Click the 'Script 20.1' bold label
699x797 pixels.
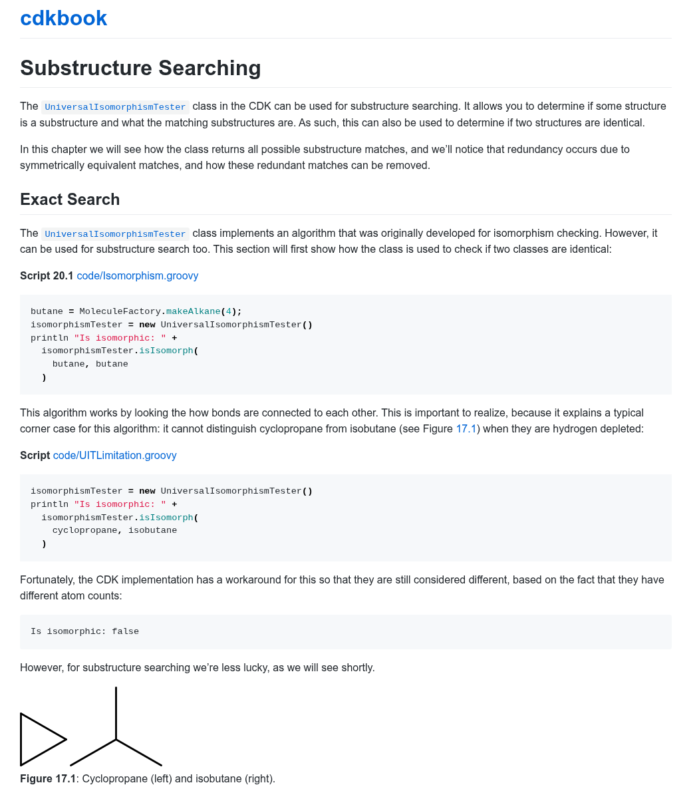click(47, 275)
